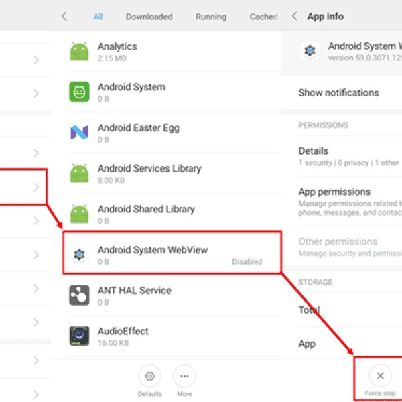Open the More options button
Screen dimensions: 402x402
(x=184, y=376)
